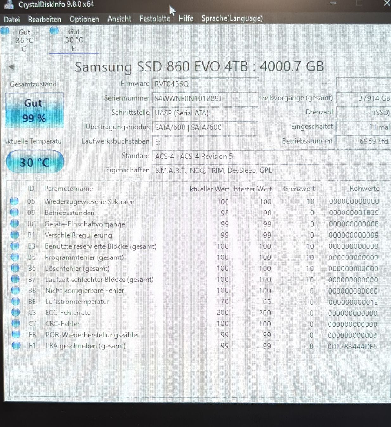Click the Firmware field RVT04B6Q

(x=205, y=84)
